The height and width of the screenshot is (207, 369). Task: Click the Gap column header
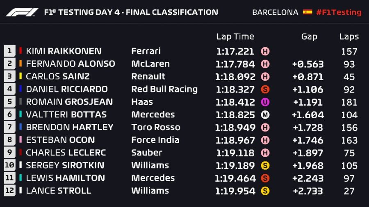[309, 37]
